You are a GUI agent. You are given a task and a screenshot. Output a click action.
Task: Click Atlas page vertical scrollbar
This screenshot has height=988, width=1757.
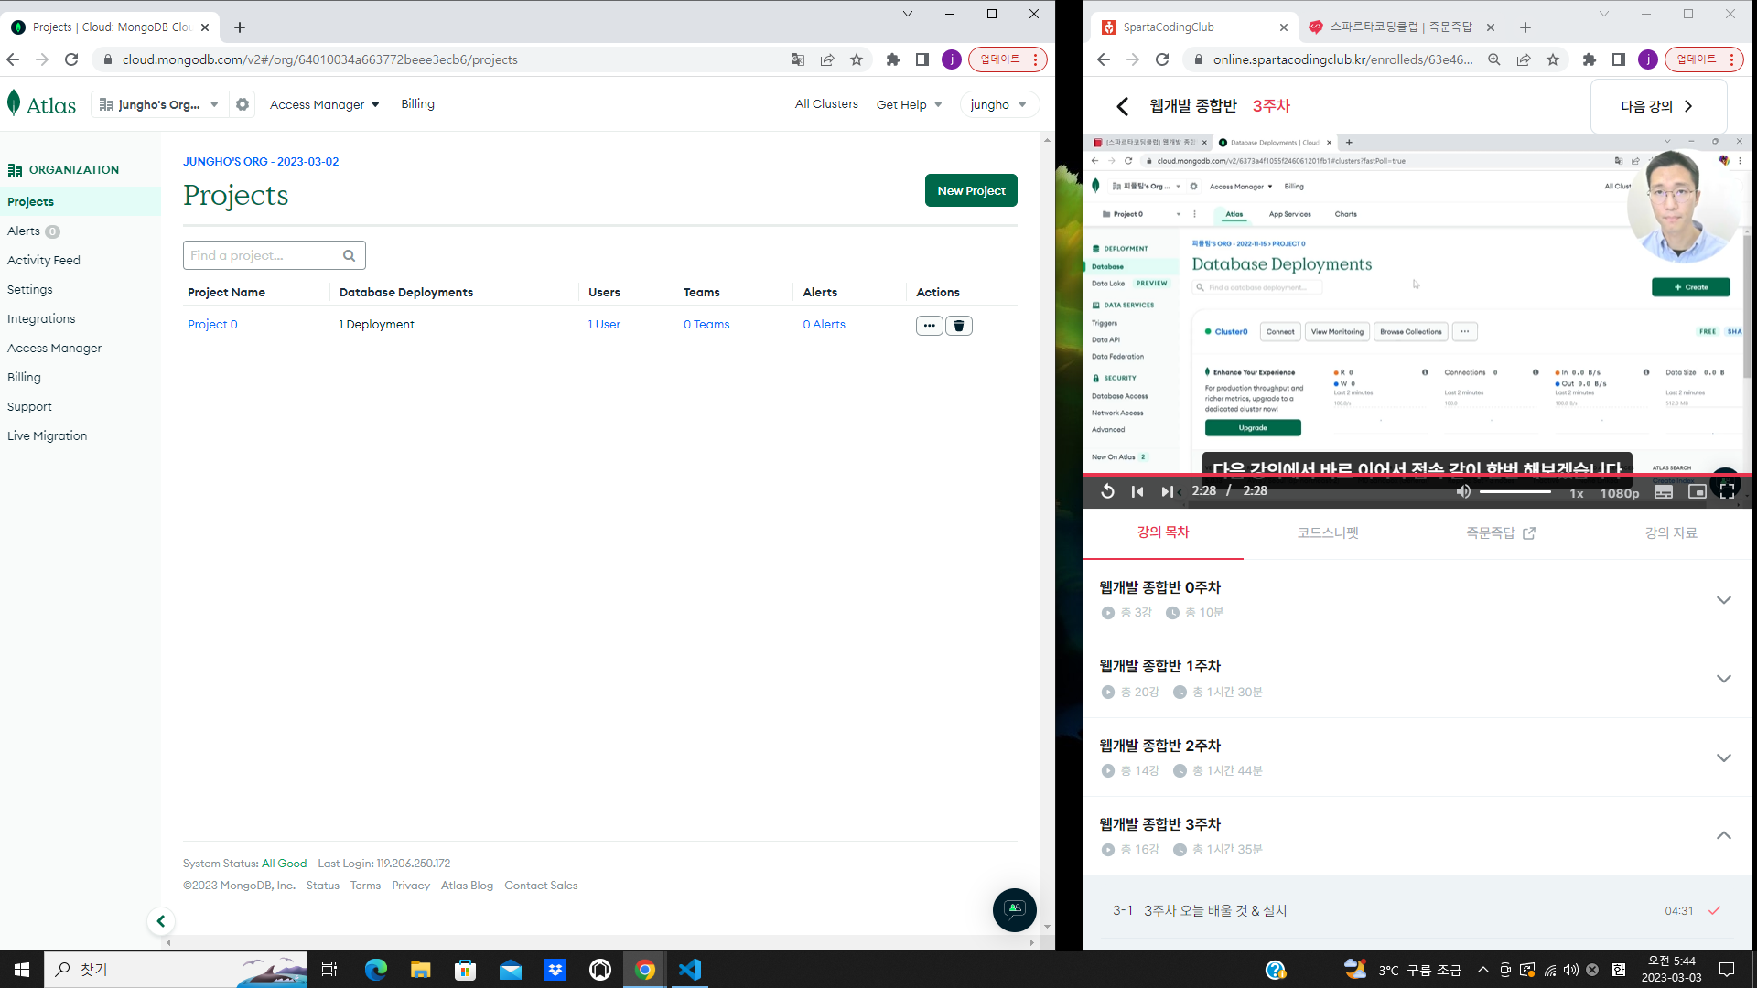(1047, 533)
